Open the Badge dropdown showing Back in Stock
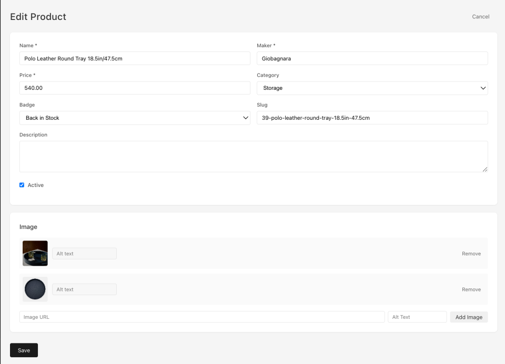Viewport: 505px width, 364px height. 135,118
